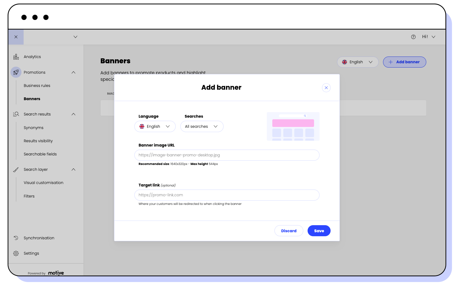This screenshot has height=286, width=460.
Task: Select the Promotions rocket icon
Action: tap(16, 72)
